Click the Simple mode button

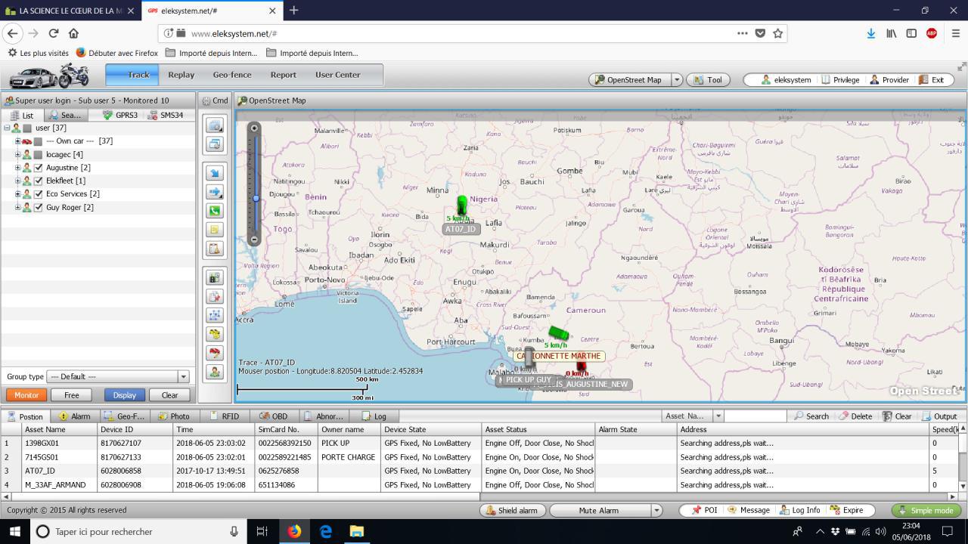click(926, 510)
